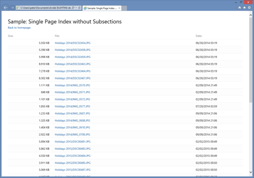Select the '8.910 KB' size cell
The width and height of the screenshot is (254, 178).
point(44,64)
